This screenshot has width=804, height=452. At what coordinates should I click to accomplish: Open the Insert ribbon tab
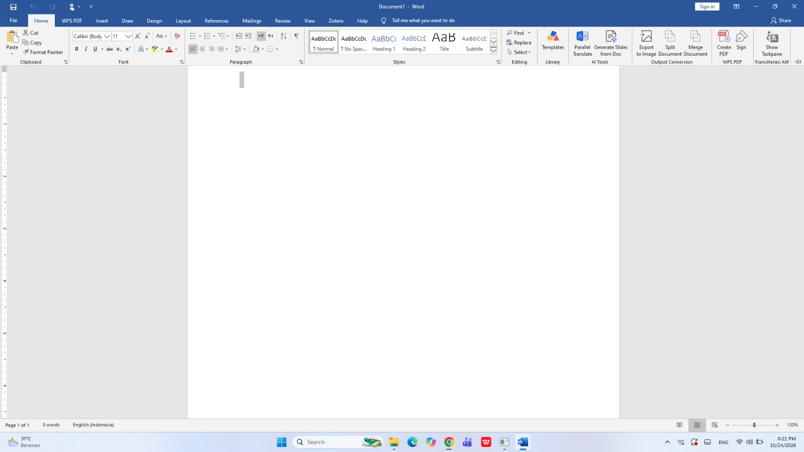point(102,21)
